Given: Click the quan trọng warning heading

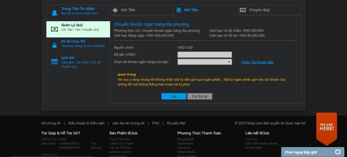Looking at the screenshot, I should click(127, 75).
